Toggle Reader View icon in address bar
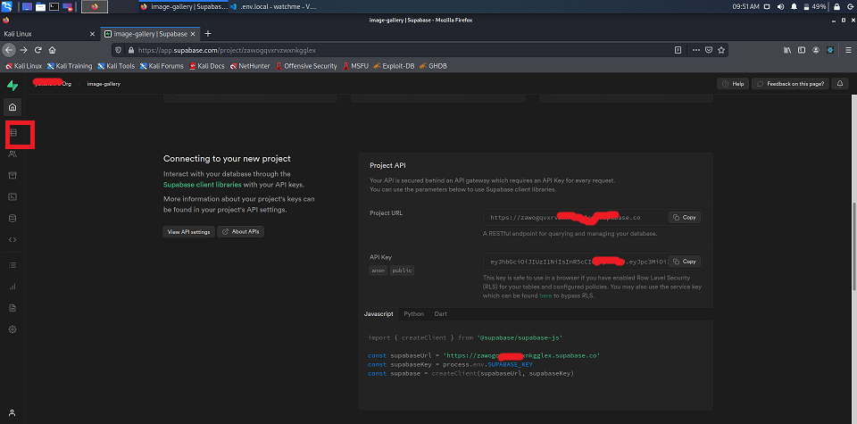857x424 pixels. (x=678, y=50)
